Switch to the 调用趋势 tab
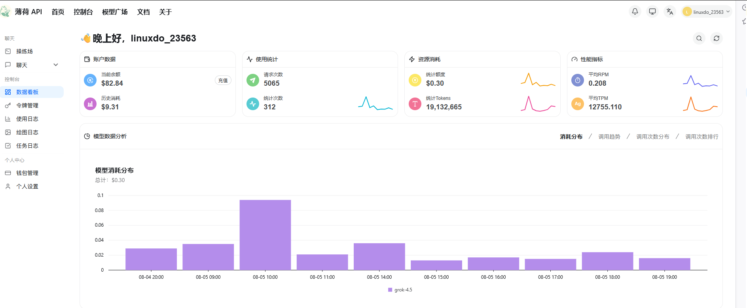747x308 pixels. pyautogui.click(x=609, y=137)
